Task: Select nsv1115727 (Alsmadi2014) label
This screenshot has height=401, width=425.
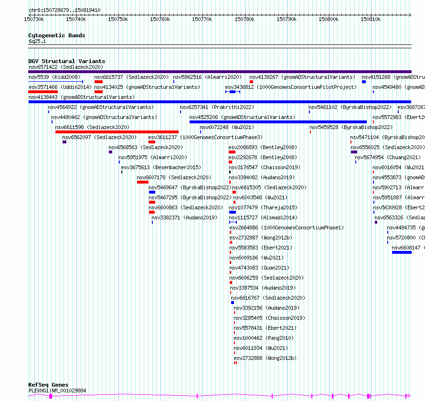Action: [x=263, y=217]
